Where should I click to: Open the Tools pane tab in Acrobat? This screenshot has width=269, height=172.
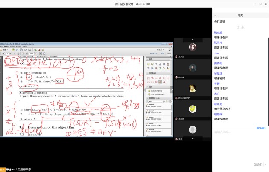(154, 54)
